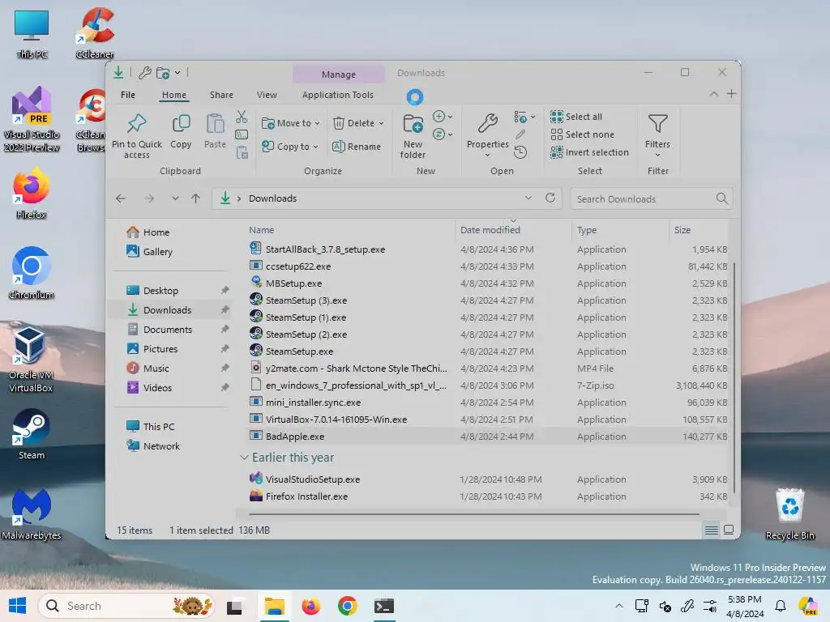Click the Manage contextual tab
Image resolution: width=830 pixels, height=622 pixels.
click(x=339, y=75)
